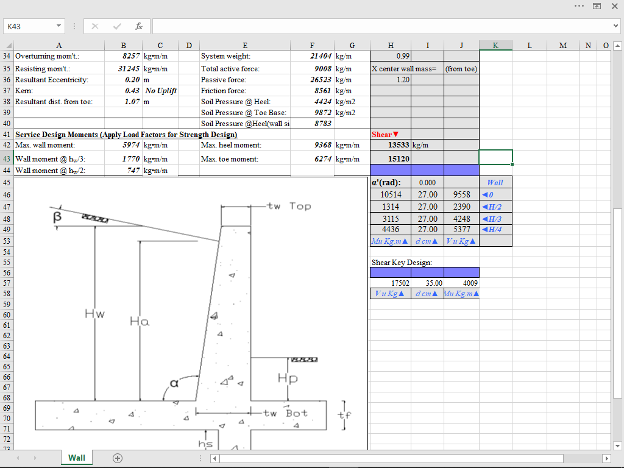The image size is (624, 468).
Task: Click the Select All corner triangle
Action: click(8, 45)
